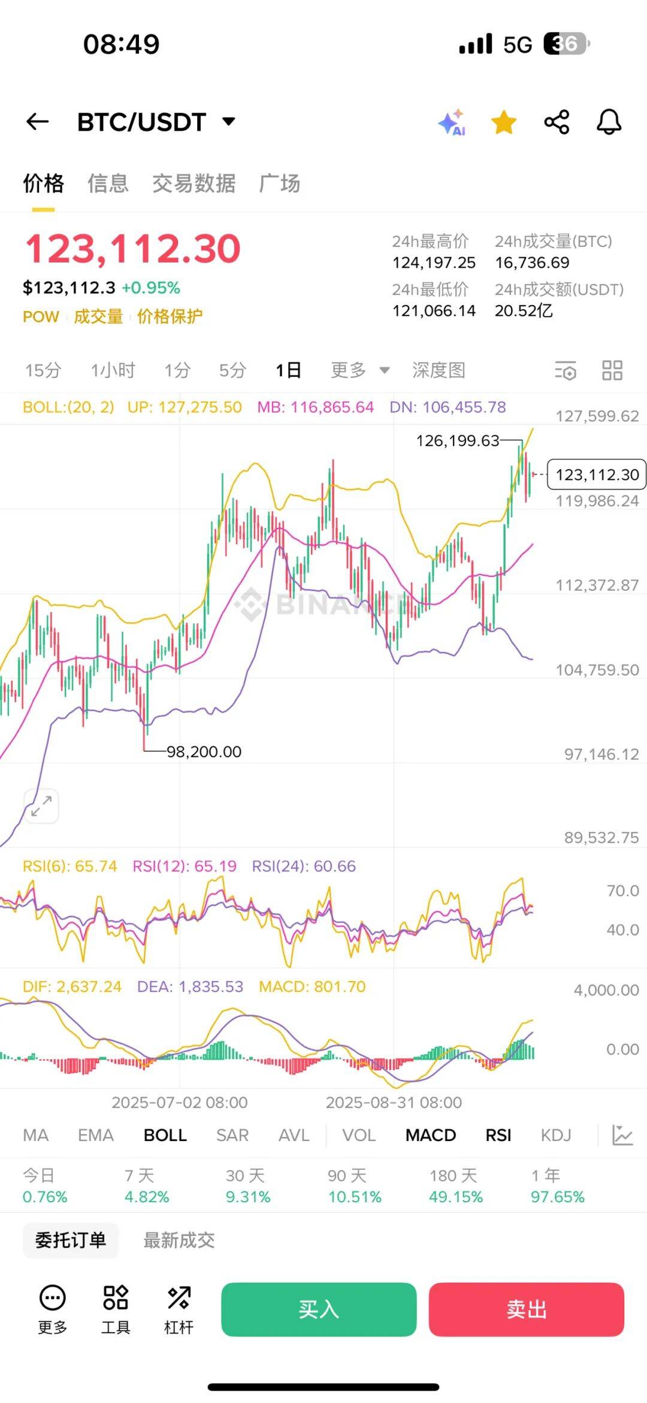Open the indicator chart icon beside KDJ
Image resolution: width=647 pixels, height=1403 pixels.
(622, 1135)
